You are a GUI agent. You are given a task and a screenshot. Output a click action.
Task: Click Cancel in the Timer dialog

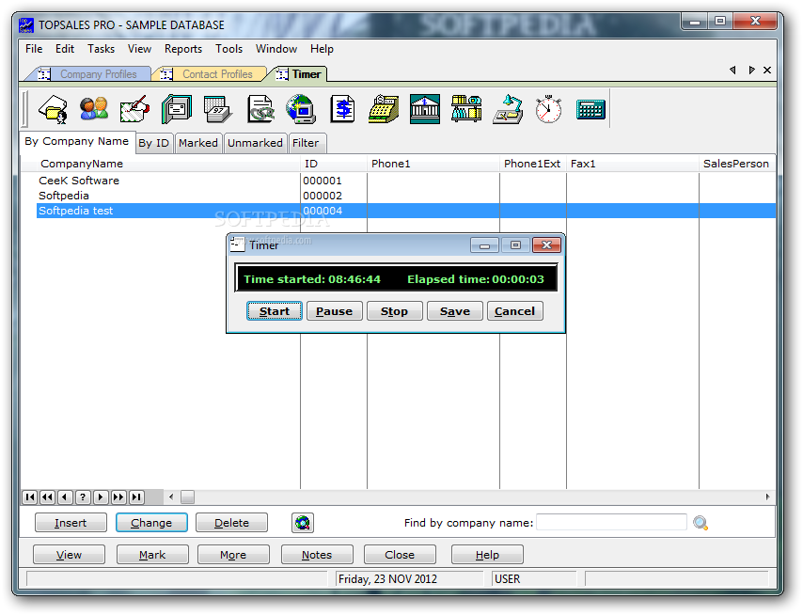(x=514, y=311)
